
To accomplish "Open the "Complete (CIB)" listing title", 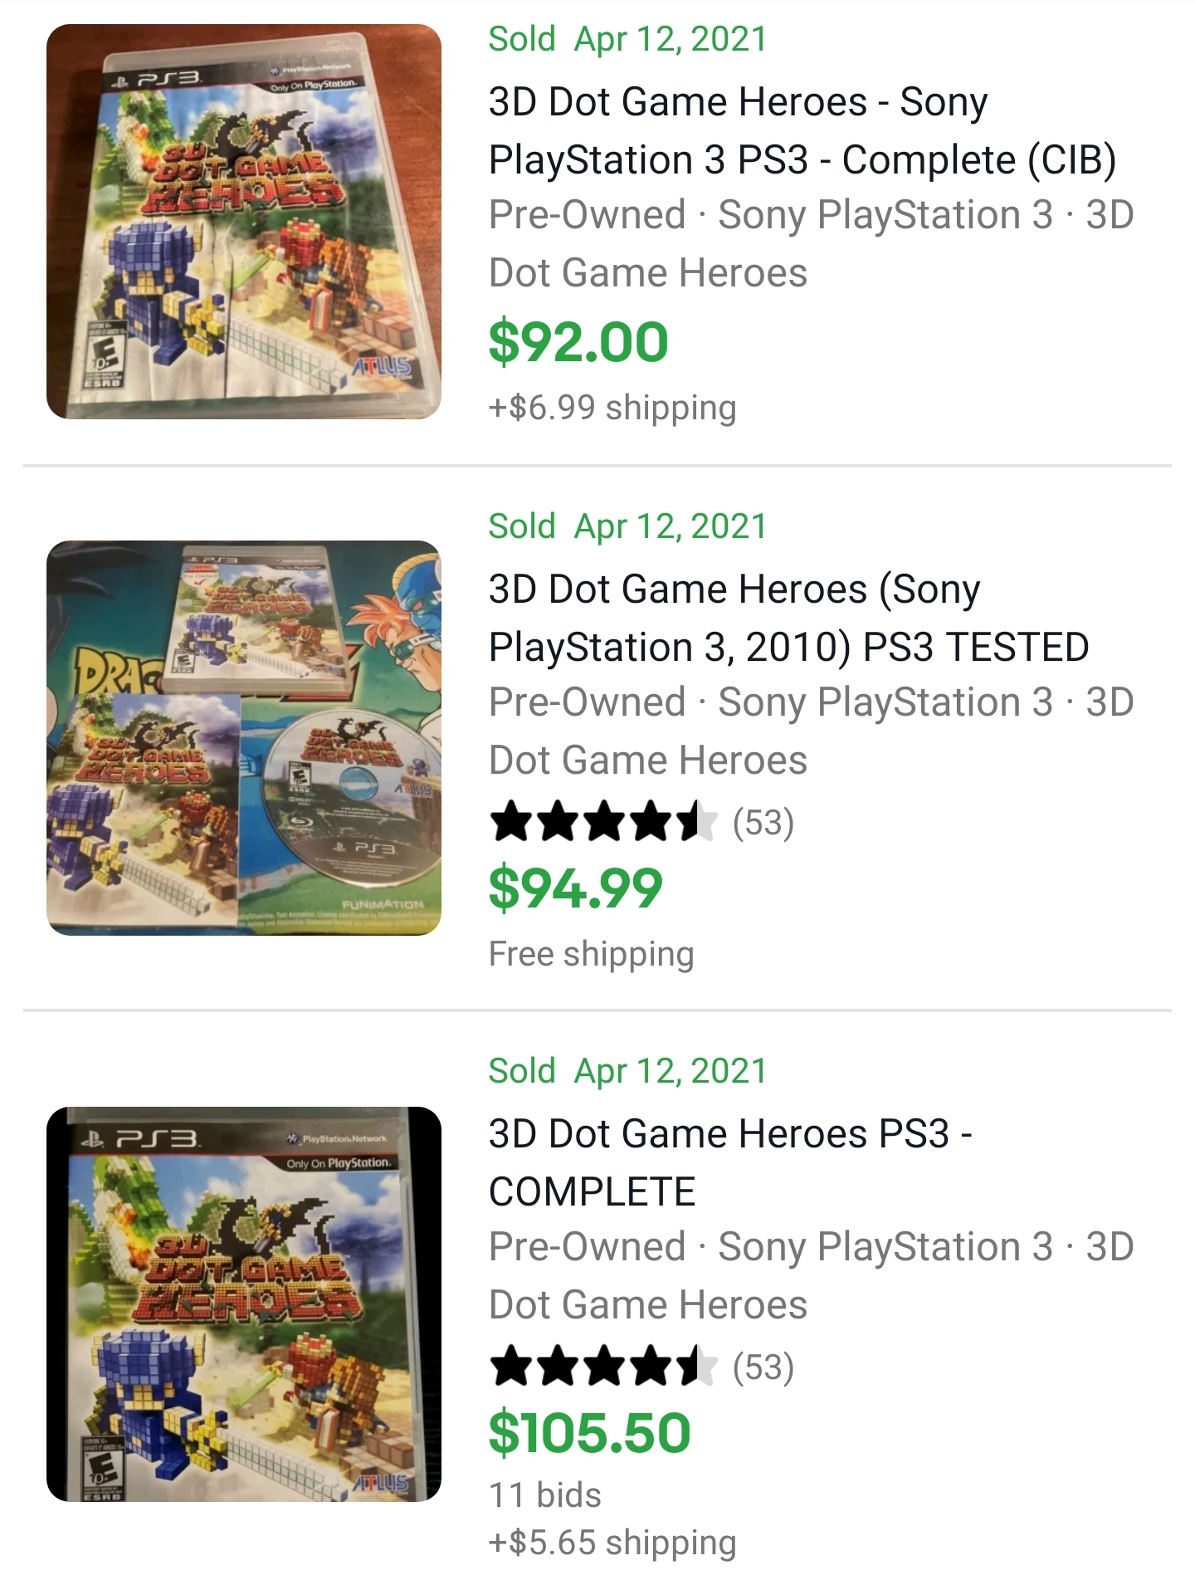I will pos(802,130).
